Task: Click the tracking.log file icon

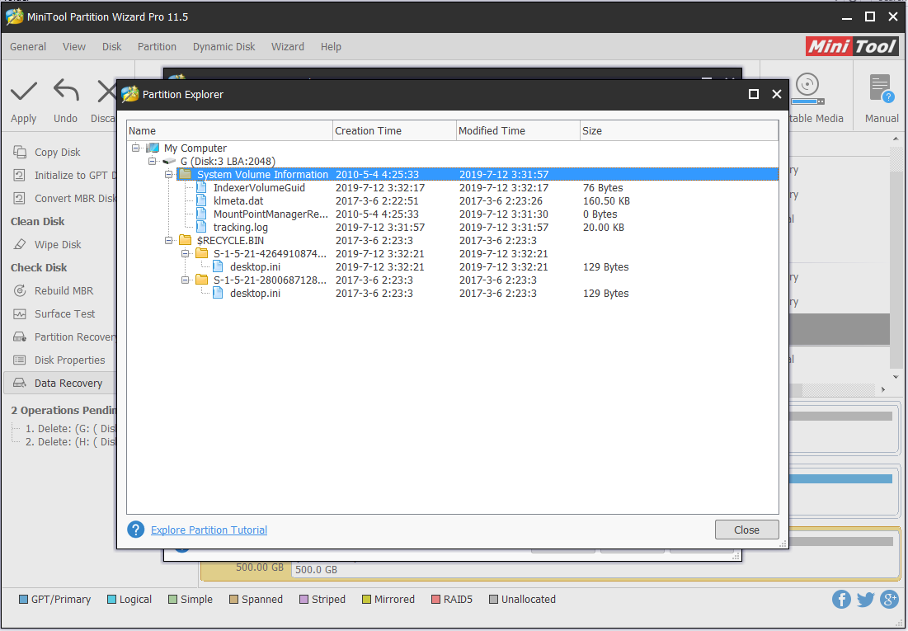Action: 201,227
